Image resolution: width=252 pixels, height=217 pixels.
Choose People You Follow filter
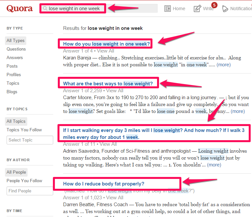click(x=24, y=181)
